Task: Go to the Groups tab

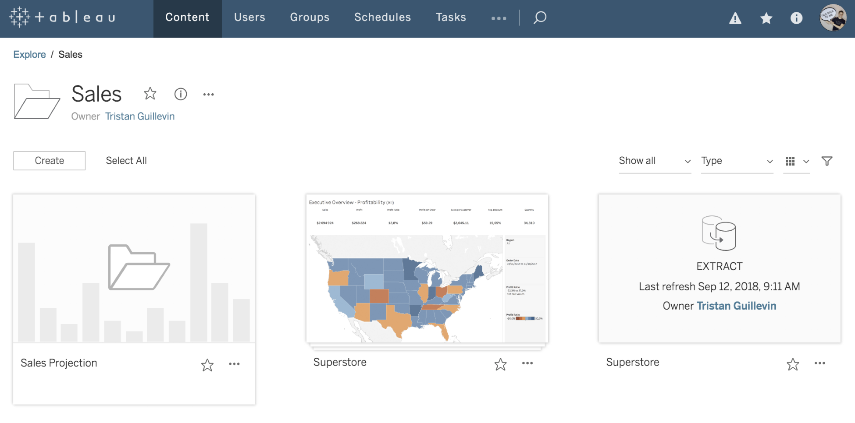Action: [310, 18]
